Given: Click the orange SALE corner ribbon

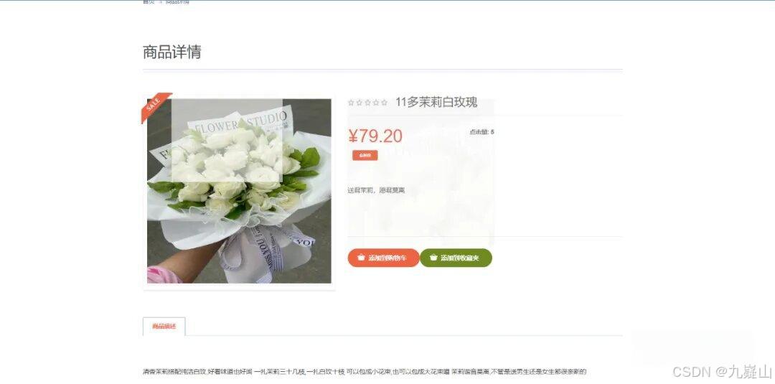Looking at the screenshot, I should click(154, 106).
